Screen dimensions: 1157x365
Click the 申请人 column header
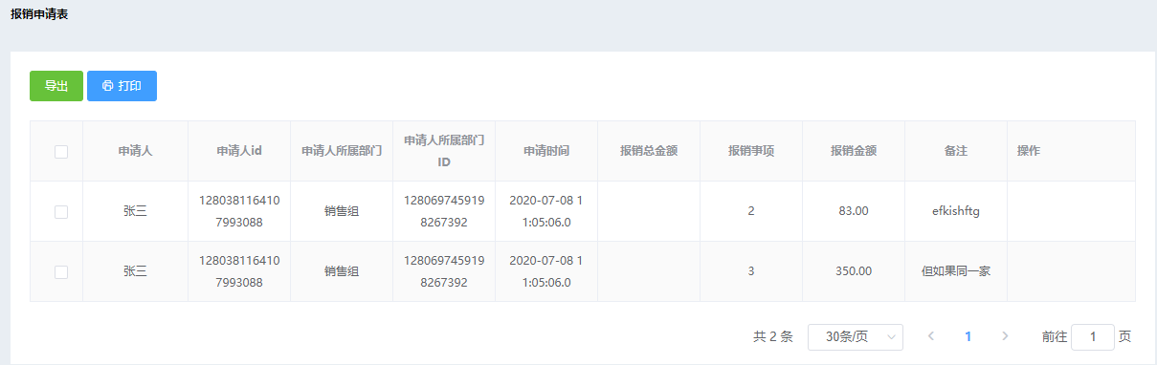(135, 151)
